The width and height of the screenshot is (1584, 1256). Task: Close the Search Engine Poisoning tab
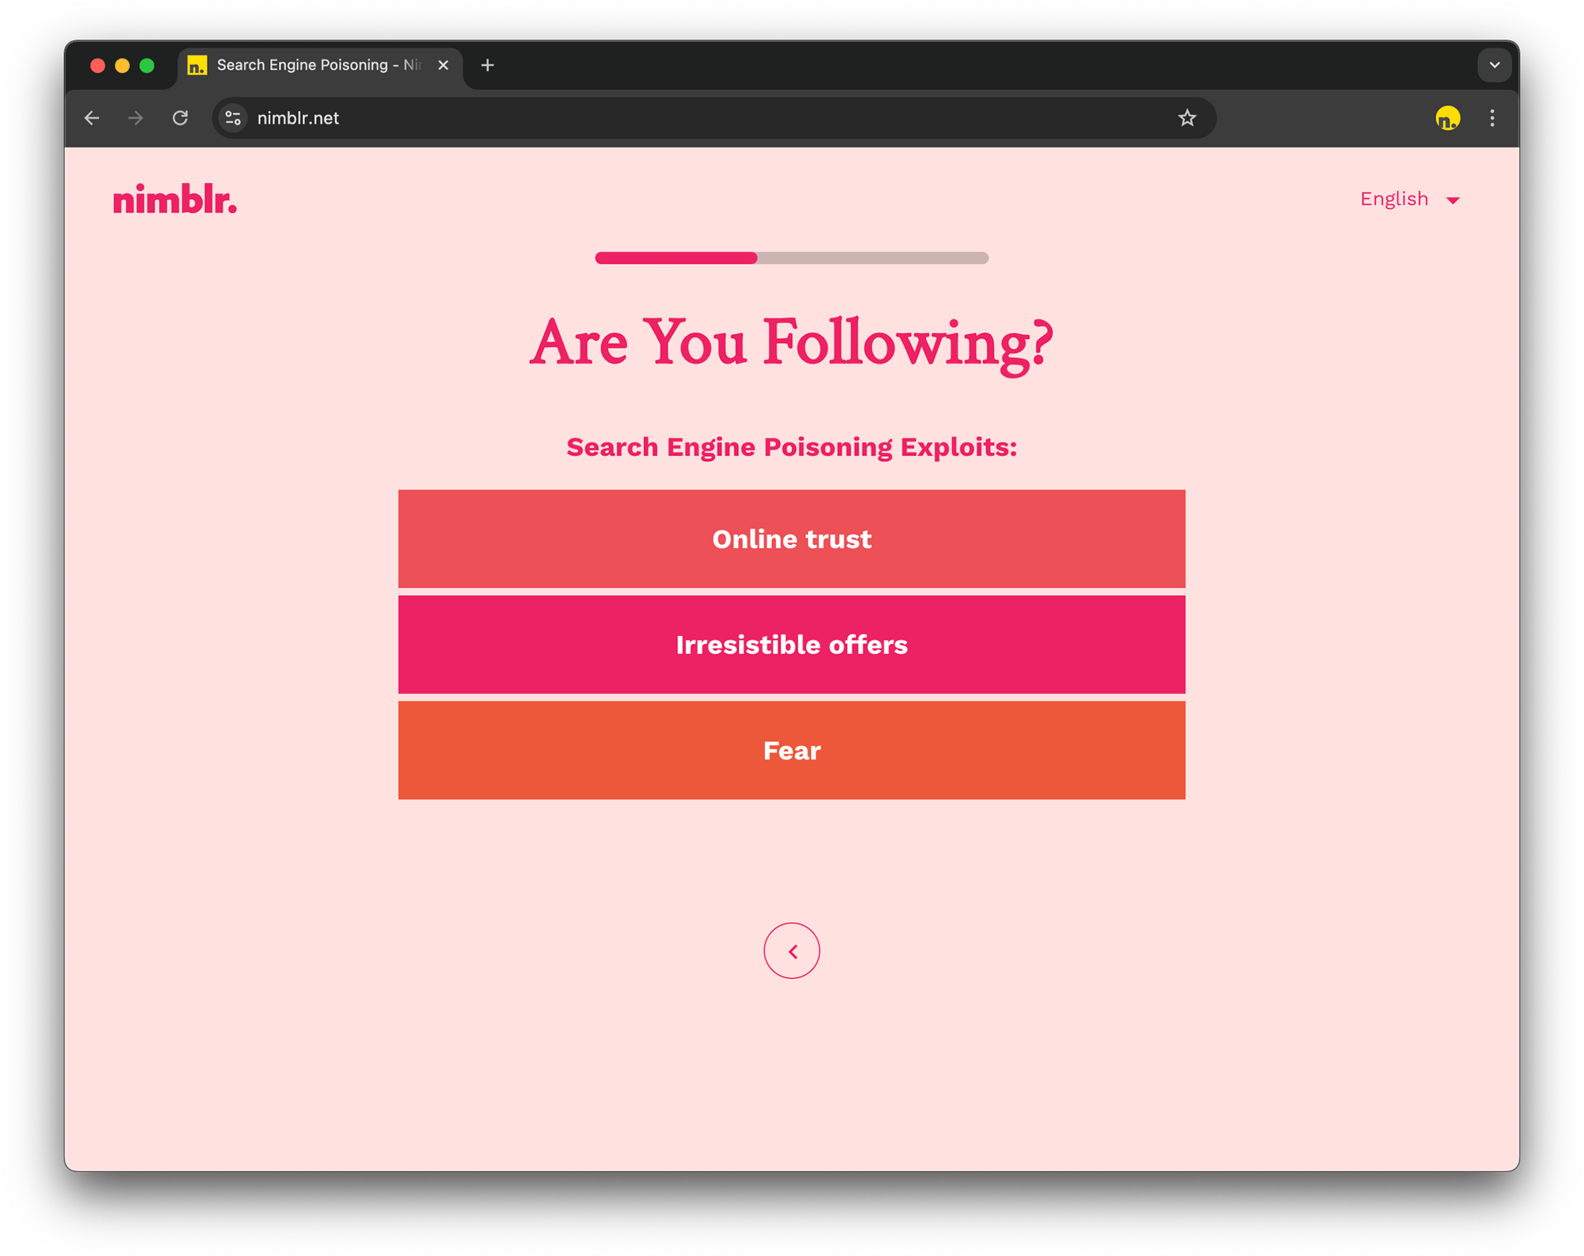[444, 65]
